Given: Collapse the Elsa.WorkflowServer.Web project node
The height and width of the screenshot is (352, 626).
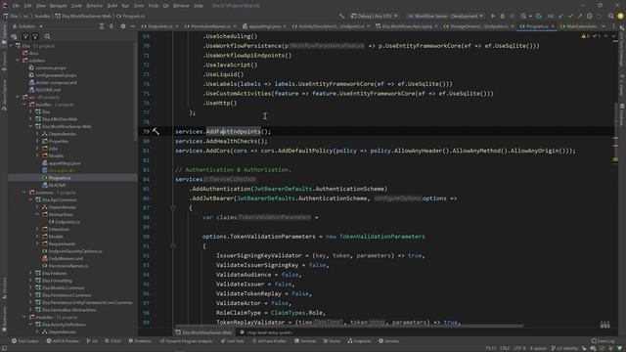Looking at the screenshot, I should [30, 126].
